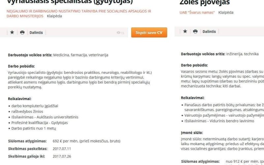Click Klaipėda location beside Švarus namas
The height and width of the screenshot is (165, 264).
pos(226,13)
